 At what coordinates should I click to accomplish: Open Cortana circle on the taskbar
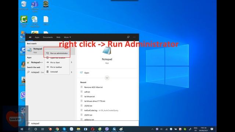pos(36,129)
